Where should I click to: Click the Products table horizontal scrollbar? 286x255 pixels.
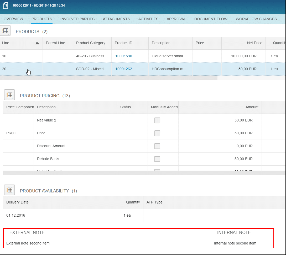(109, 78)
